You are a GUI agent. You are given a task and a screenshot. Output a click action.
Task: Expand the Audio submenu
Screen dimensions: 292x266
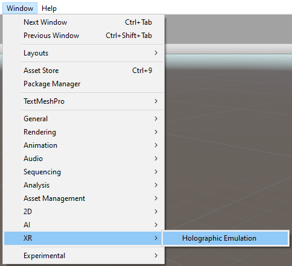83,159
